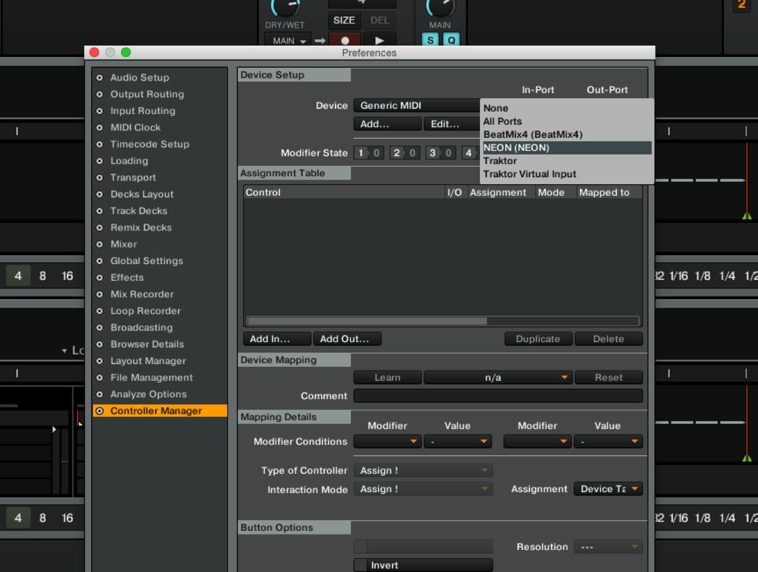
Task: Click inside the Comment text field
Action: tap(498, 396)
